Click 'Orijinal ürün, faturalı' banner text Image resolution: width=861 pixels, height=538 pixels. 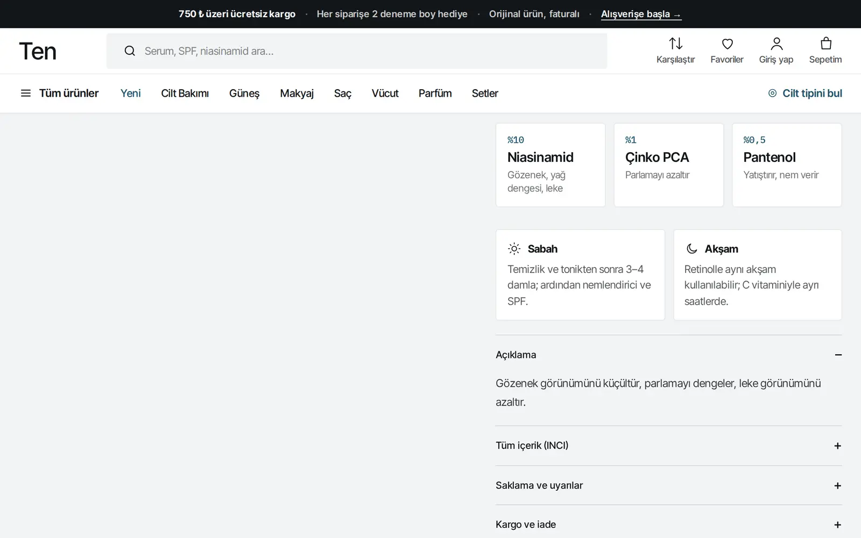(x=534, y=14)
